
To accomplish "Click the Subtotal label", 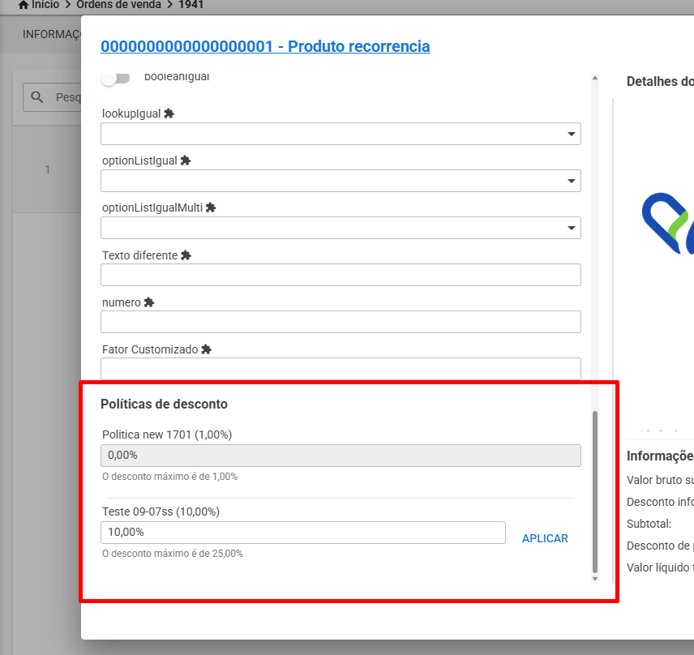I will point(649,524).
